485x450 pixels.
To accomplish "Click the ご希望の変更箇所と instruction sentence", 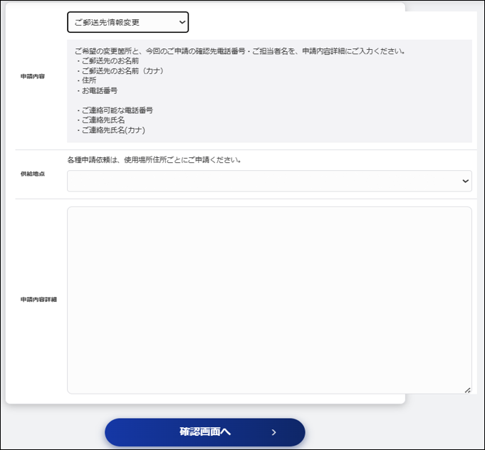I will (x=240, y=51).
